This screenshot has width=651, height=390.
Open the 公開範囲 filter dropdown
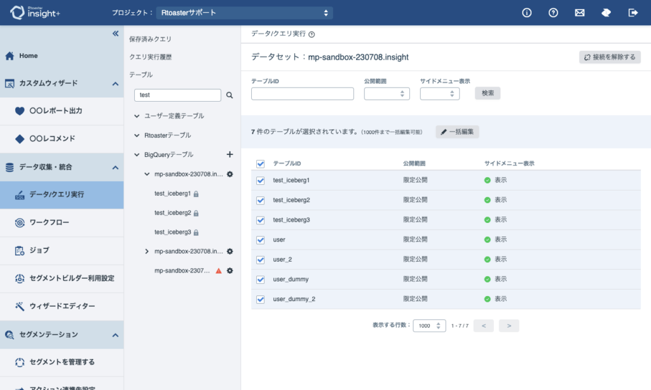[387, 94]
